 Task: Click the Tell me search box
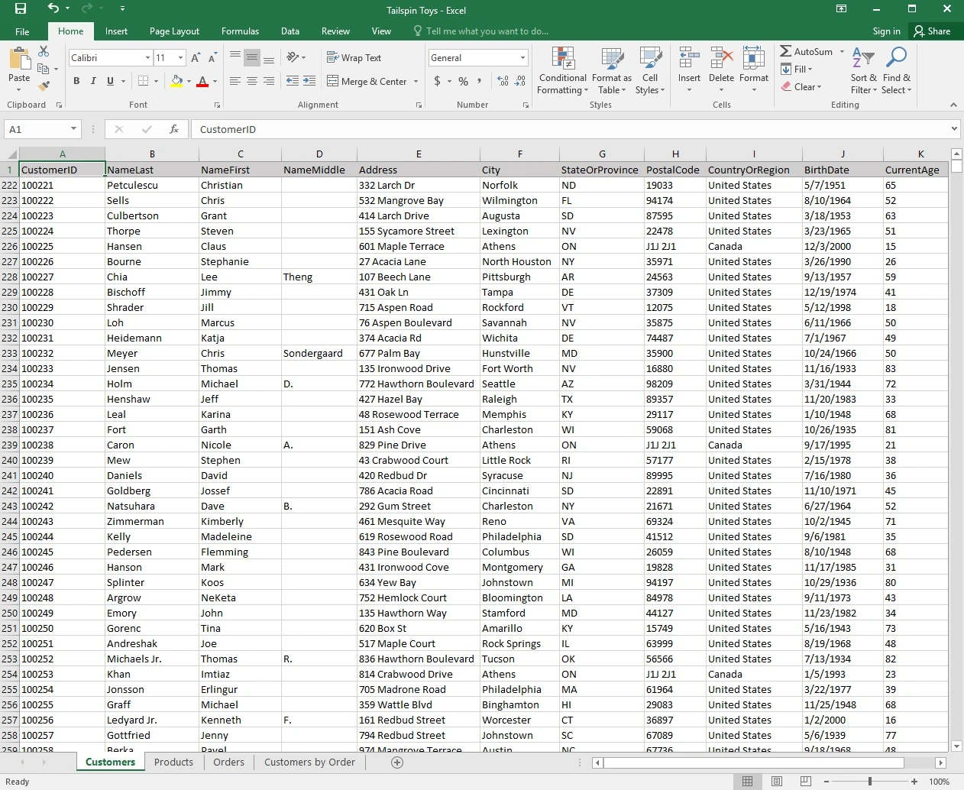[487, 31]
